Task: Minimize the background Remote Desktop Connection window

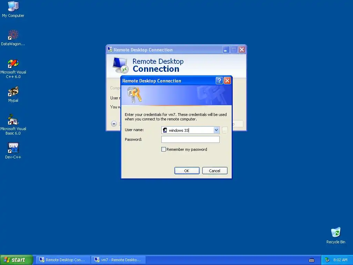Action: 226,50
